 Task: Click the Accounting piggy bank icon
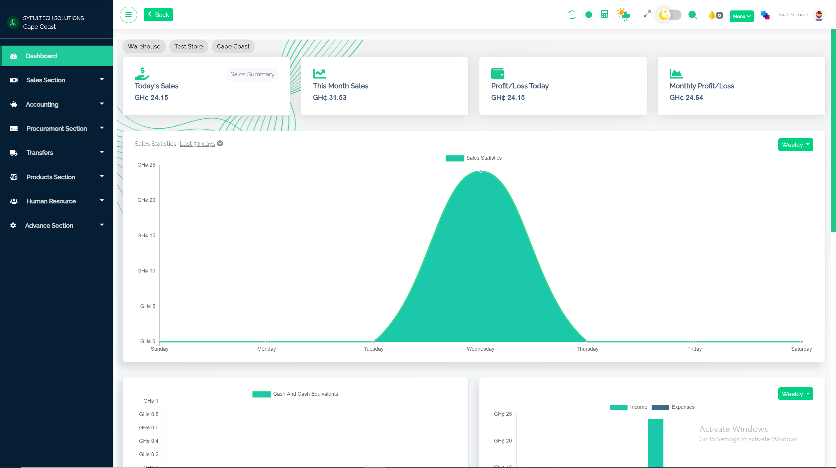point(14,104)
